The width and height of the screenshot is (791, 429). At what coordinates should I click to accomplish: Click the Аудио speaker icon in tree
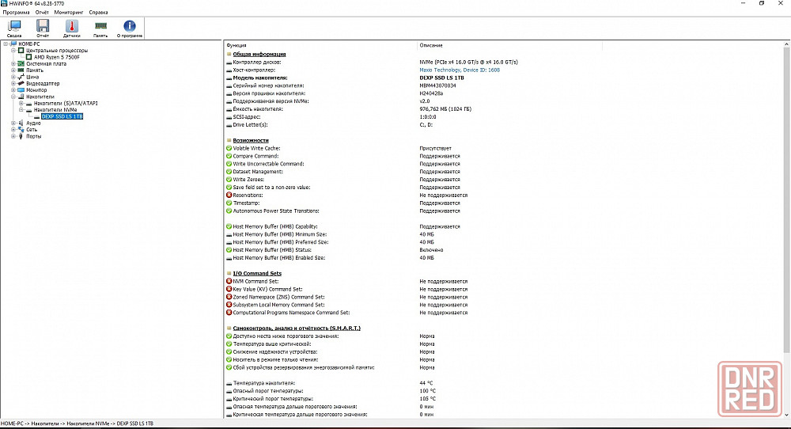pyautogui.click(x=21, y=123)
